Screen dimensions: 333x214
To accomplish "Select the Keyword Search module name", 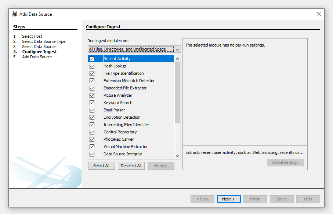I will pyautogui.click(x=118, y=103).
